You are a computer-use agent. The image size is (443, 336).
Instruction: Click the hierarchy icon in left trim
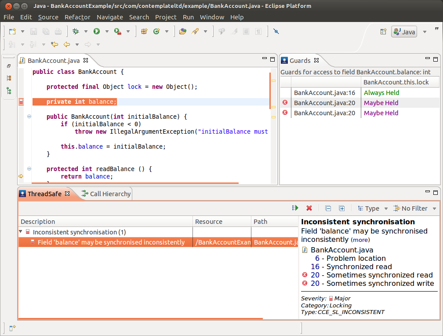point(9,78)
